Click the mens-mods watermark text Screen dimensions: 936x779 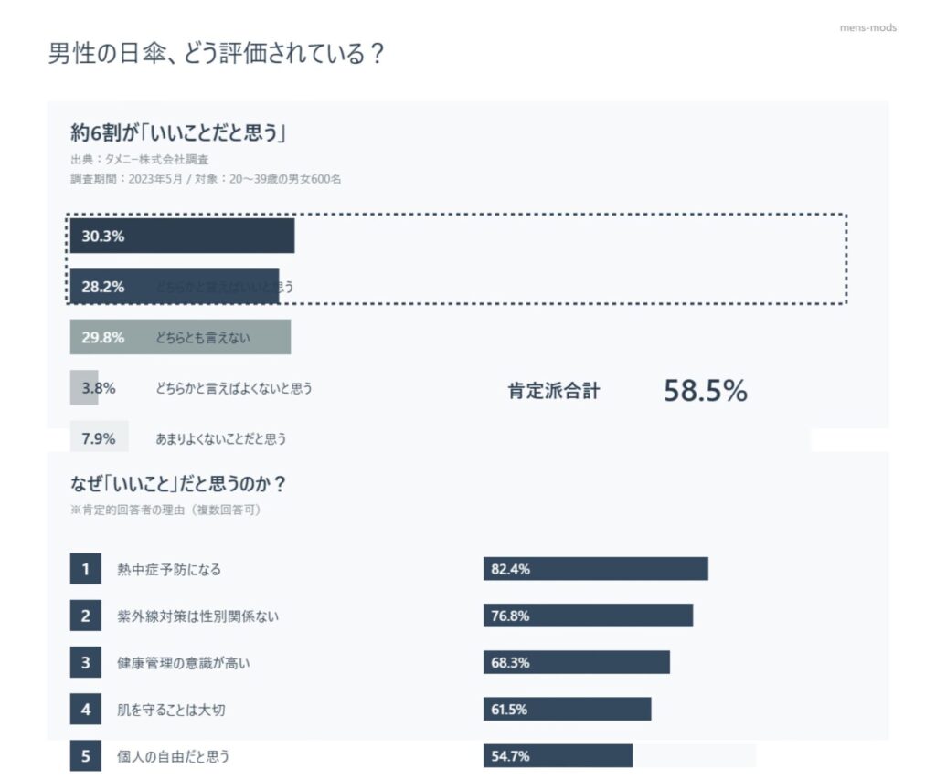click(x=867, y=27)
